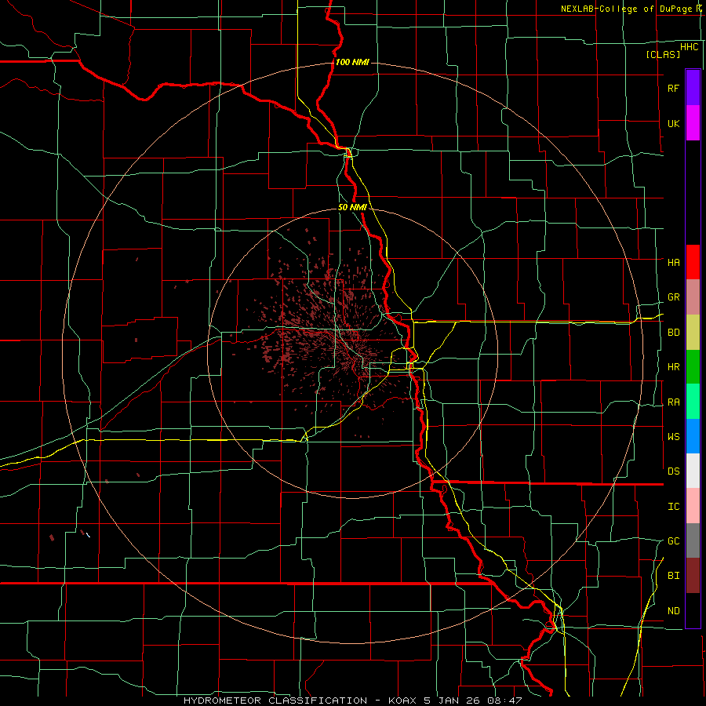
Task: Click the magenta UK color swatch in legend
Action: click(693, 123)
